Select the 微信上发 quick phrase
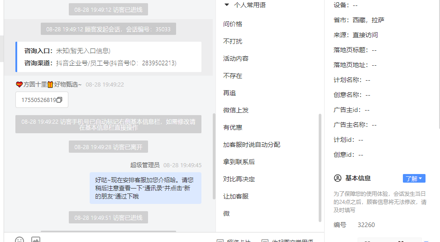Image resolution: width=440 pixels, height=242 pixels. pos(236,110)
